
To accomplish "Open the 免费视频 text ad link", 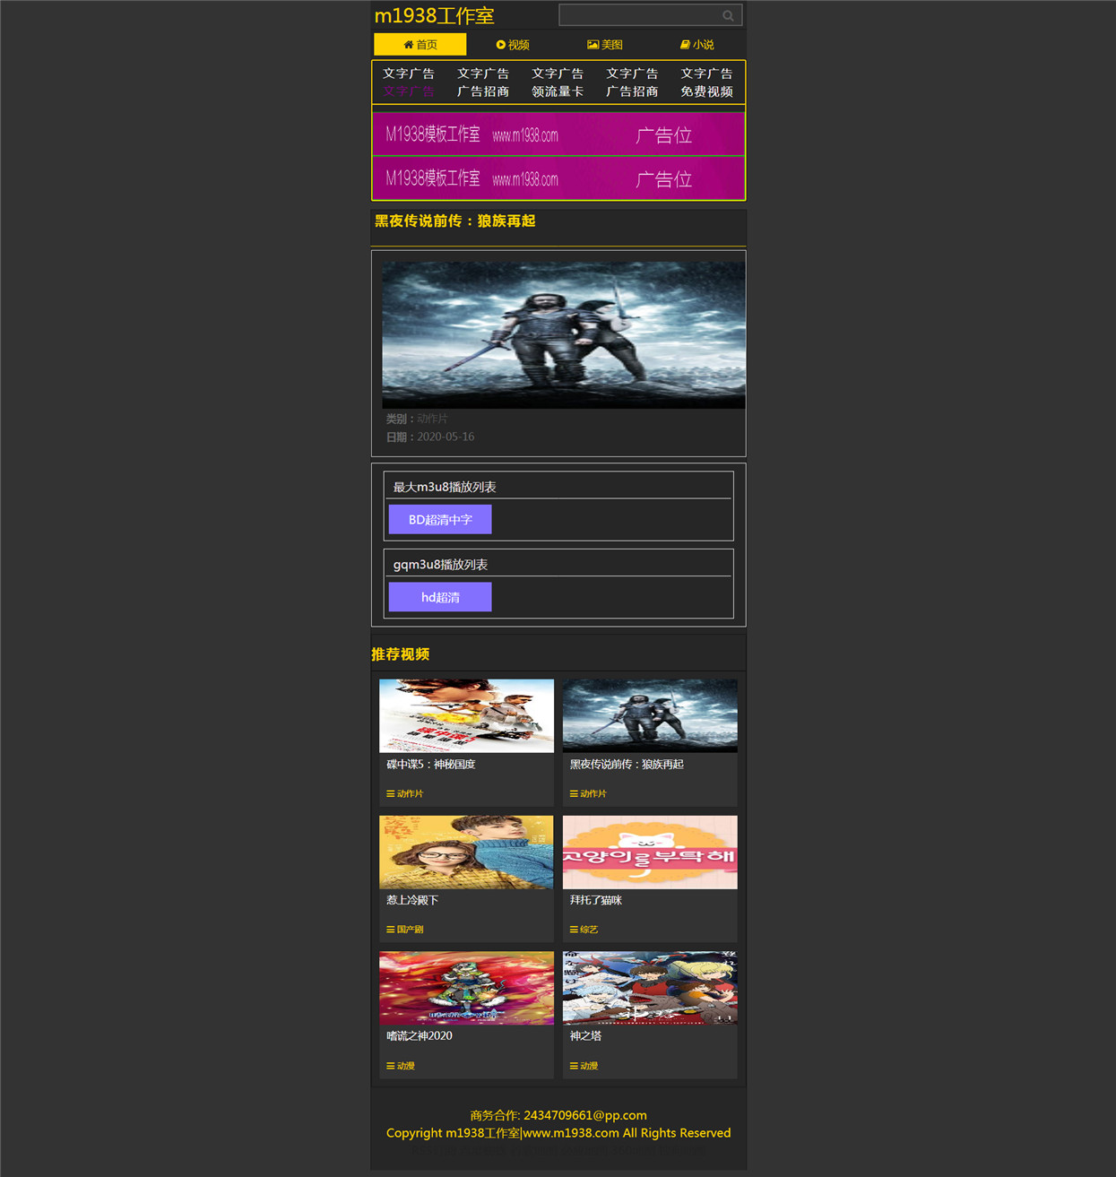I will pos(706,91).
